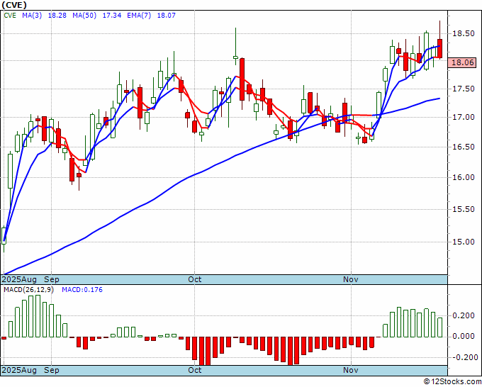The height and width of the screenshot is (387, 482).
Task: Click the MA(50) legend label
Action: pyautogui.click(x=84, y=16)
